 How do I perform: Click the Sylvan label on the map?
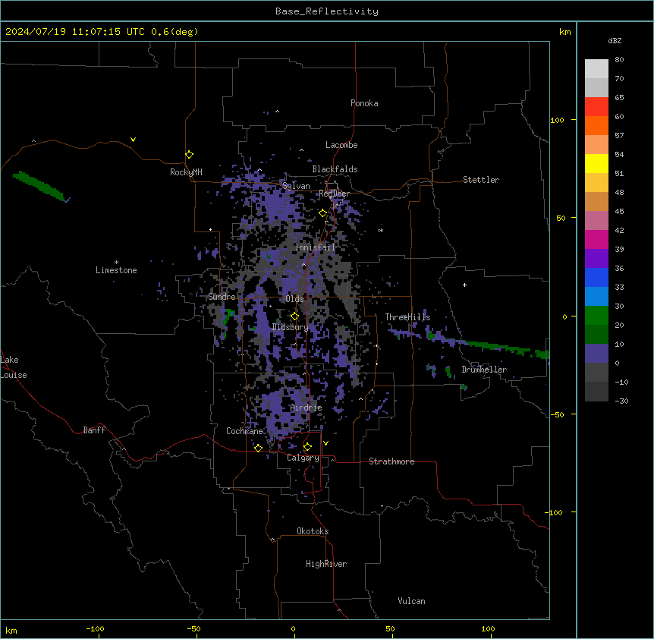(x=296, y=186)
